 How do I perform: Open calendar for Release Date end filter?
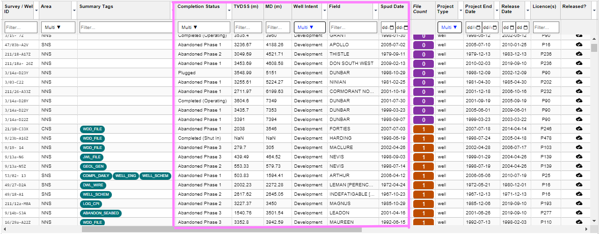click(526, 28)
